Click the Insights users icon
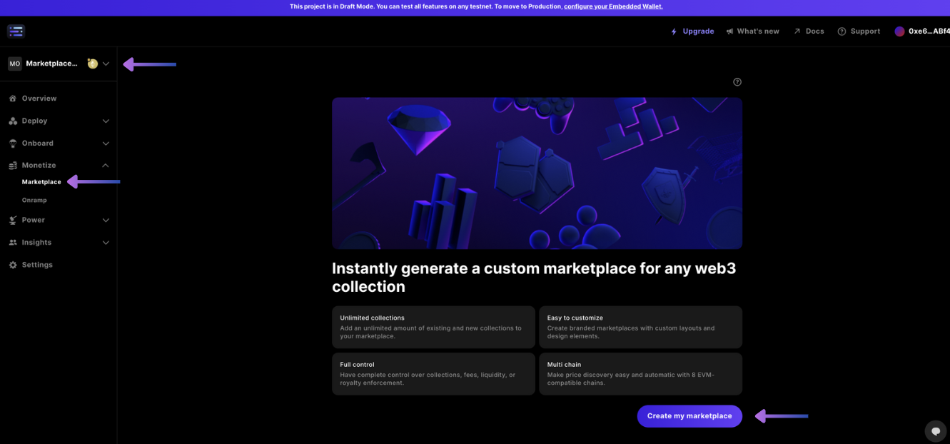Viewport: 950px width, 444px height. [11, 242]
